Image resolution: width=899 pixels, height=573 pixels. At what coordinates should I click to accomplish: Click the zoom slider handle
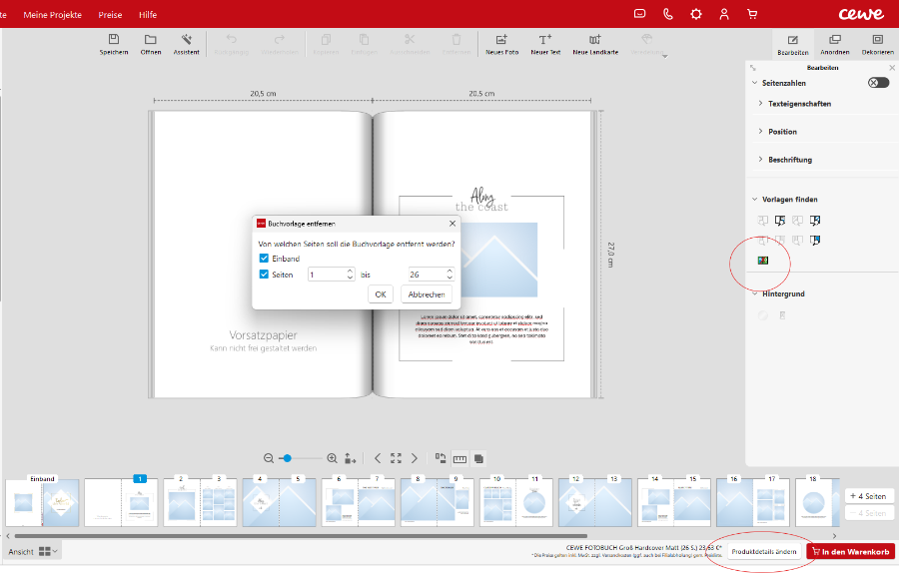pos(287,458)
